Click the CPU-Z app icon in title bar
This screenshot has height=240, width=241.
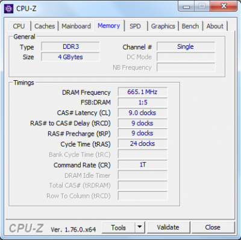tap(8, 8)
